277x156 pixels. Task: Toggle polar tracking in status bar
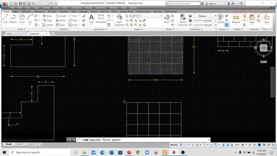click(x=197, y=145)
